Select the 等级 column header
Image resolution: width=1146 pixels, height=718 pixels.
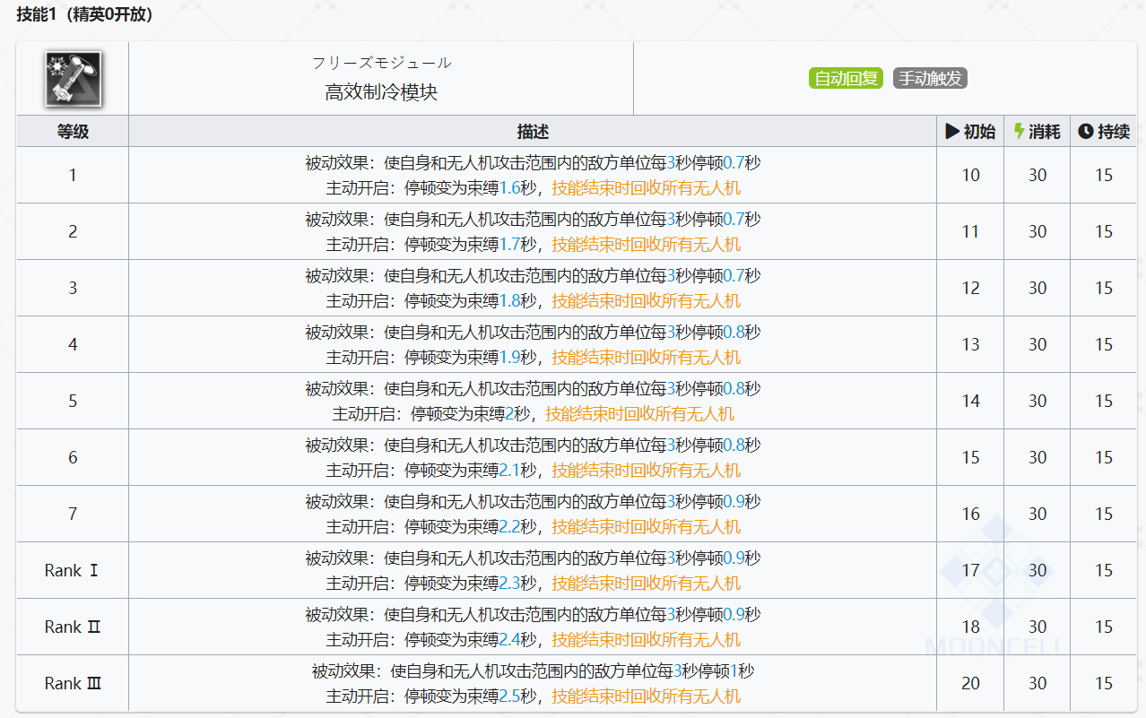click(73, 132)
